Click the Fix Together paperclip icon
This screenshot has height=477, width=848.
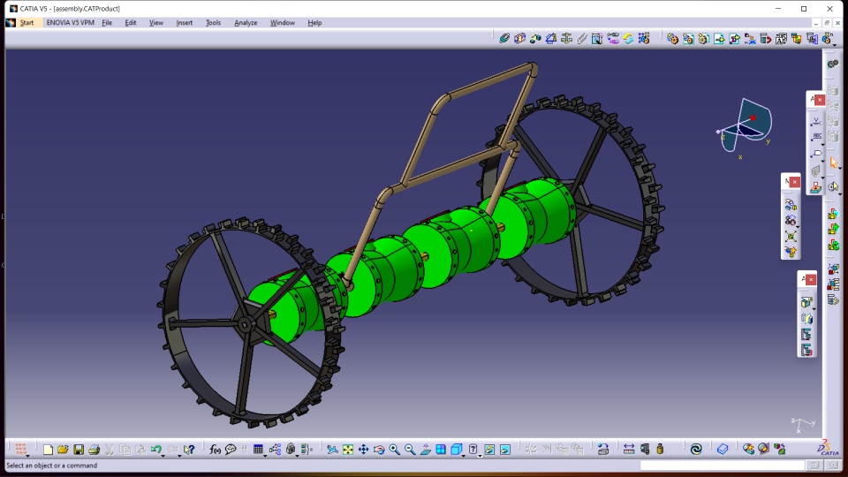pos(582,38)
